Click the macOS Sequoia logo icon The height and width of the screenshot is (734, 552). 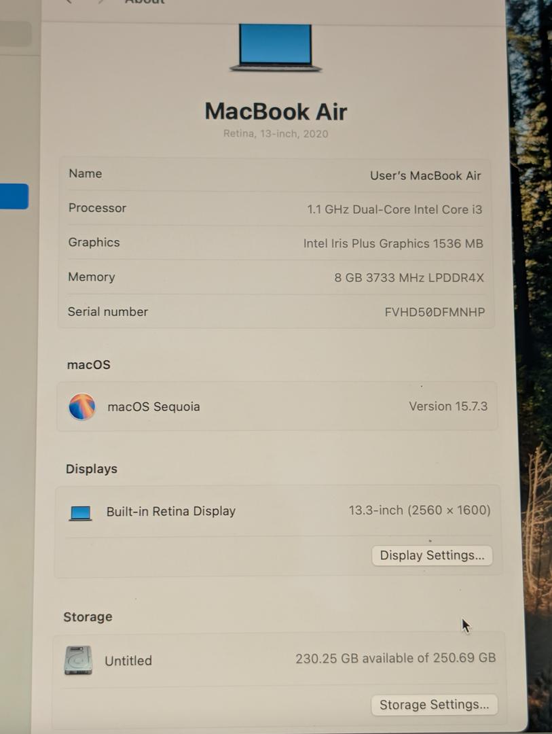pos(81,406)
